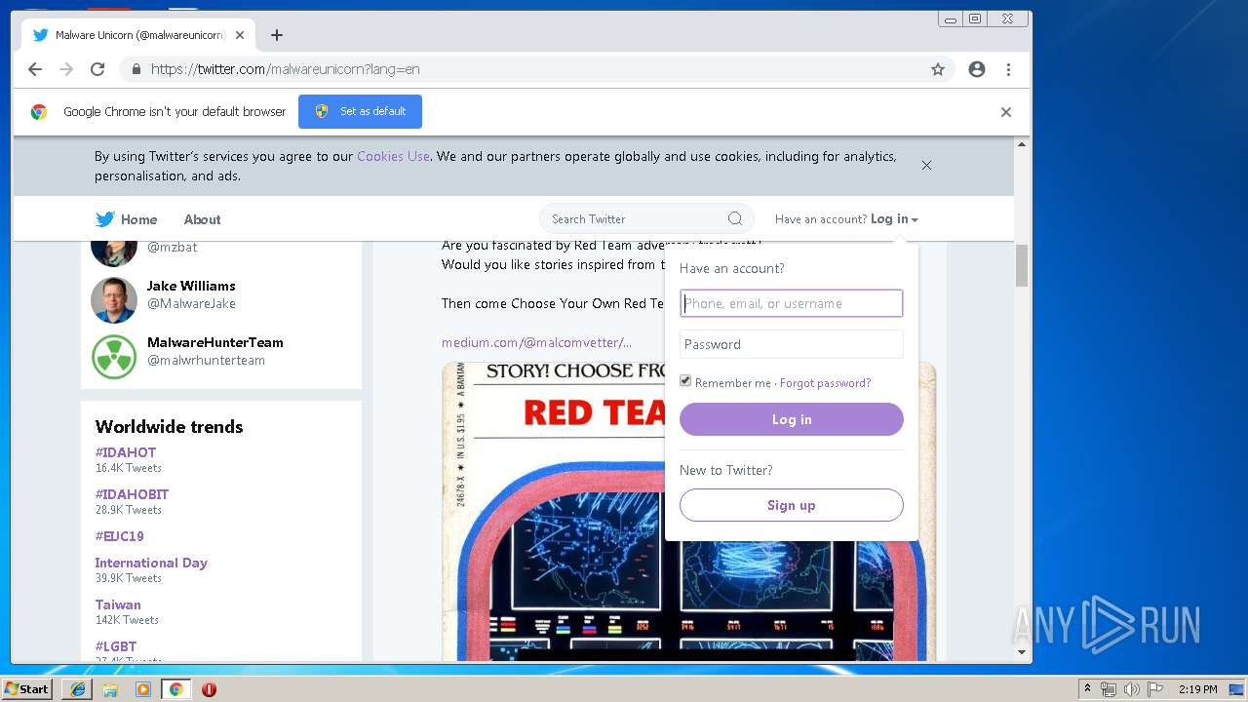Viewport: 1248px width, 702px height.
Task: Click the Sign up button
Action: [x=792, y=505]
